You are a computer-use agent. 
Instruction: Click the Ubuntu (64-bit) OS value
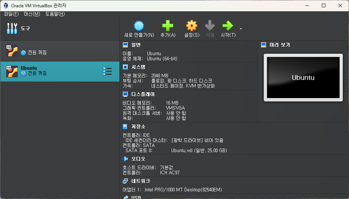[162, 58]
